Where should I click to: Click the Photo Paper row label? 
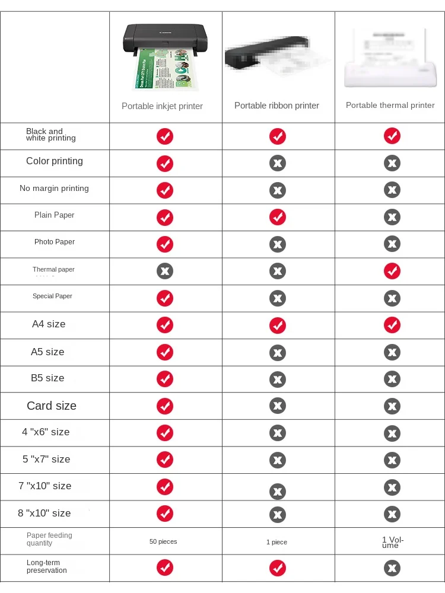point(55,242)
